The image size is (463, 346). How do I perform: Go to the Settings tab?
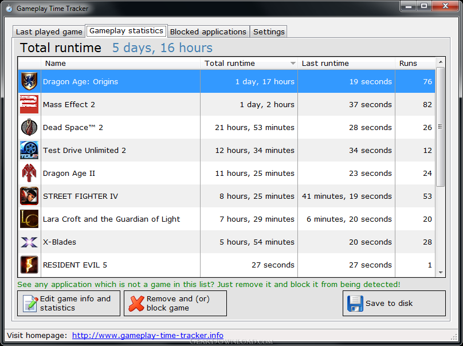pyautogui.click(x=269, y=32)
